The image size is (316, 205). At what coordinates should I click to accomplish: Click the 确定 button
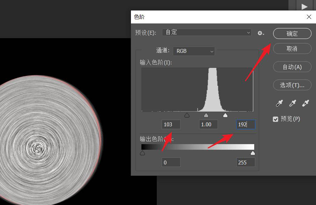tap(292, 34)
